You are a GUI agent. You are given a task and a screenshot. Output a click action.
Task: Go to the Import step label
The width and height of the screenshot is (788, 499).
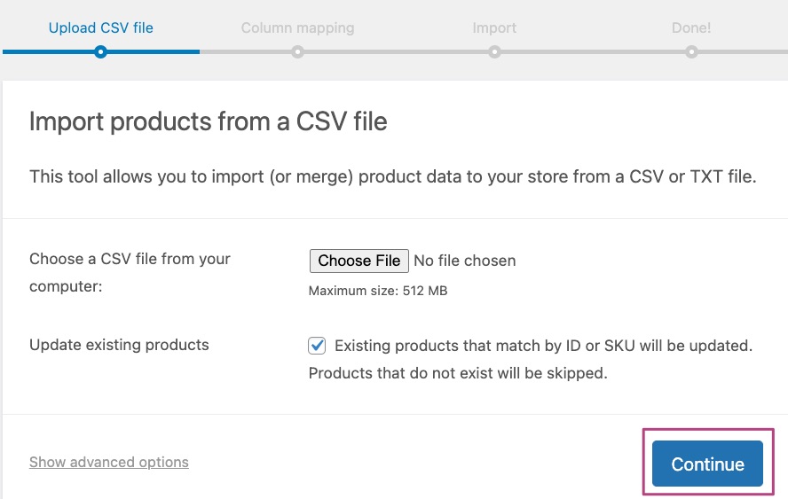pos(494,27)
